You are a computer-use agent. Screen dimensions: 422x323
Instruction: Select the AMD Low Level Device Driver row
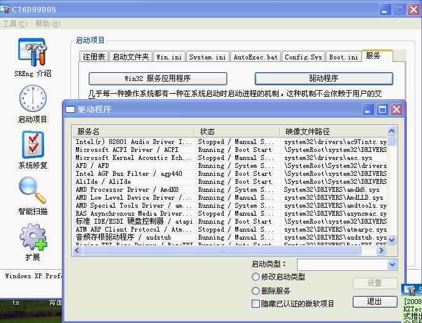(230, 197)
